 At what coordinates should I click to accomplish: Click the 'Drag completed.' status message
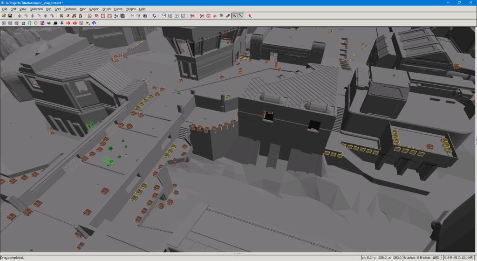pyautogui.click(x=12, y=258)
